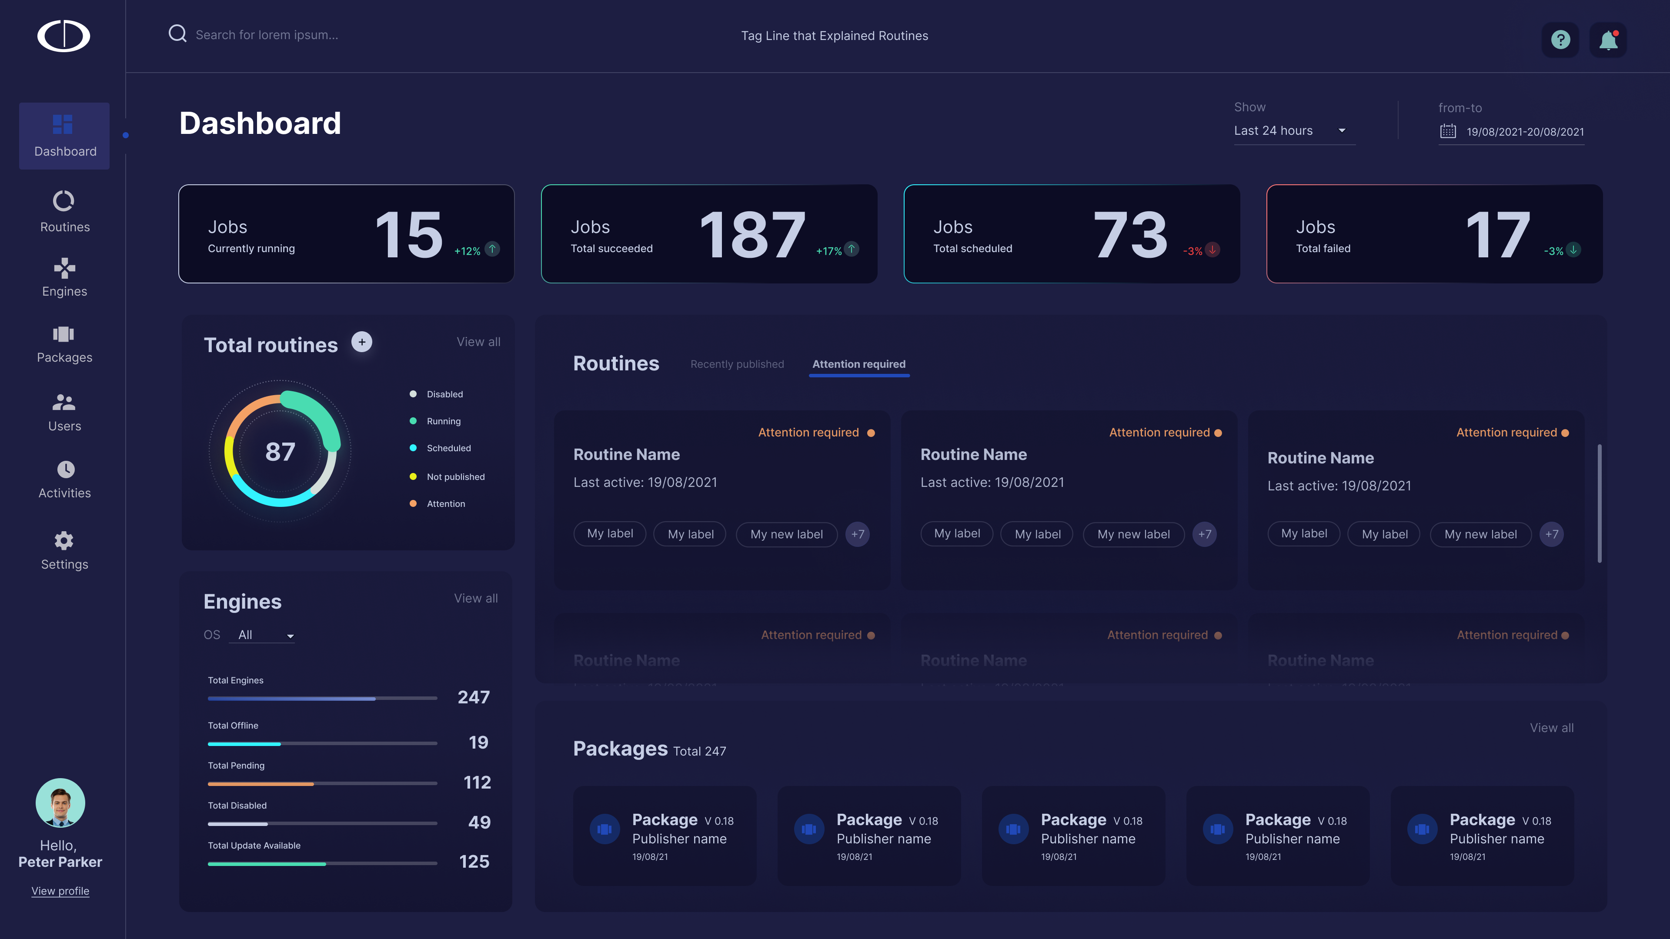Click the fourth package's blue icon
Image resolution: width=1670 pixels, height=939 pixels.
1218,829
